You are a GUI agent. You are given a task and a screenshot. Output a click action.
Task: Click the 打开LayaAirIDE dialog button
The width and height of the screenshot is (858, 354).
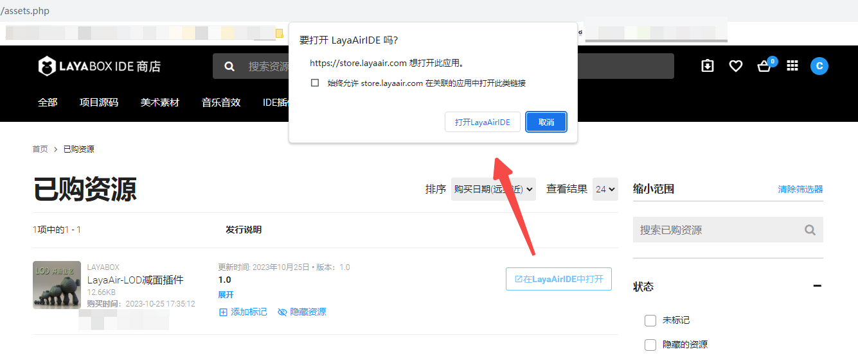483,122
